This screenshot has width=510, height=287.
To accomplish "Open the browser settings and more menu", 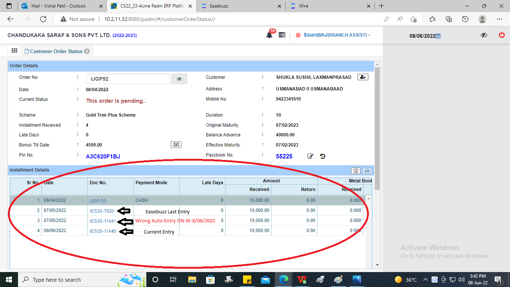I will click(x=500, y=19).
